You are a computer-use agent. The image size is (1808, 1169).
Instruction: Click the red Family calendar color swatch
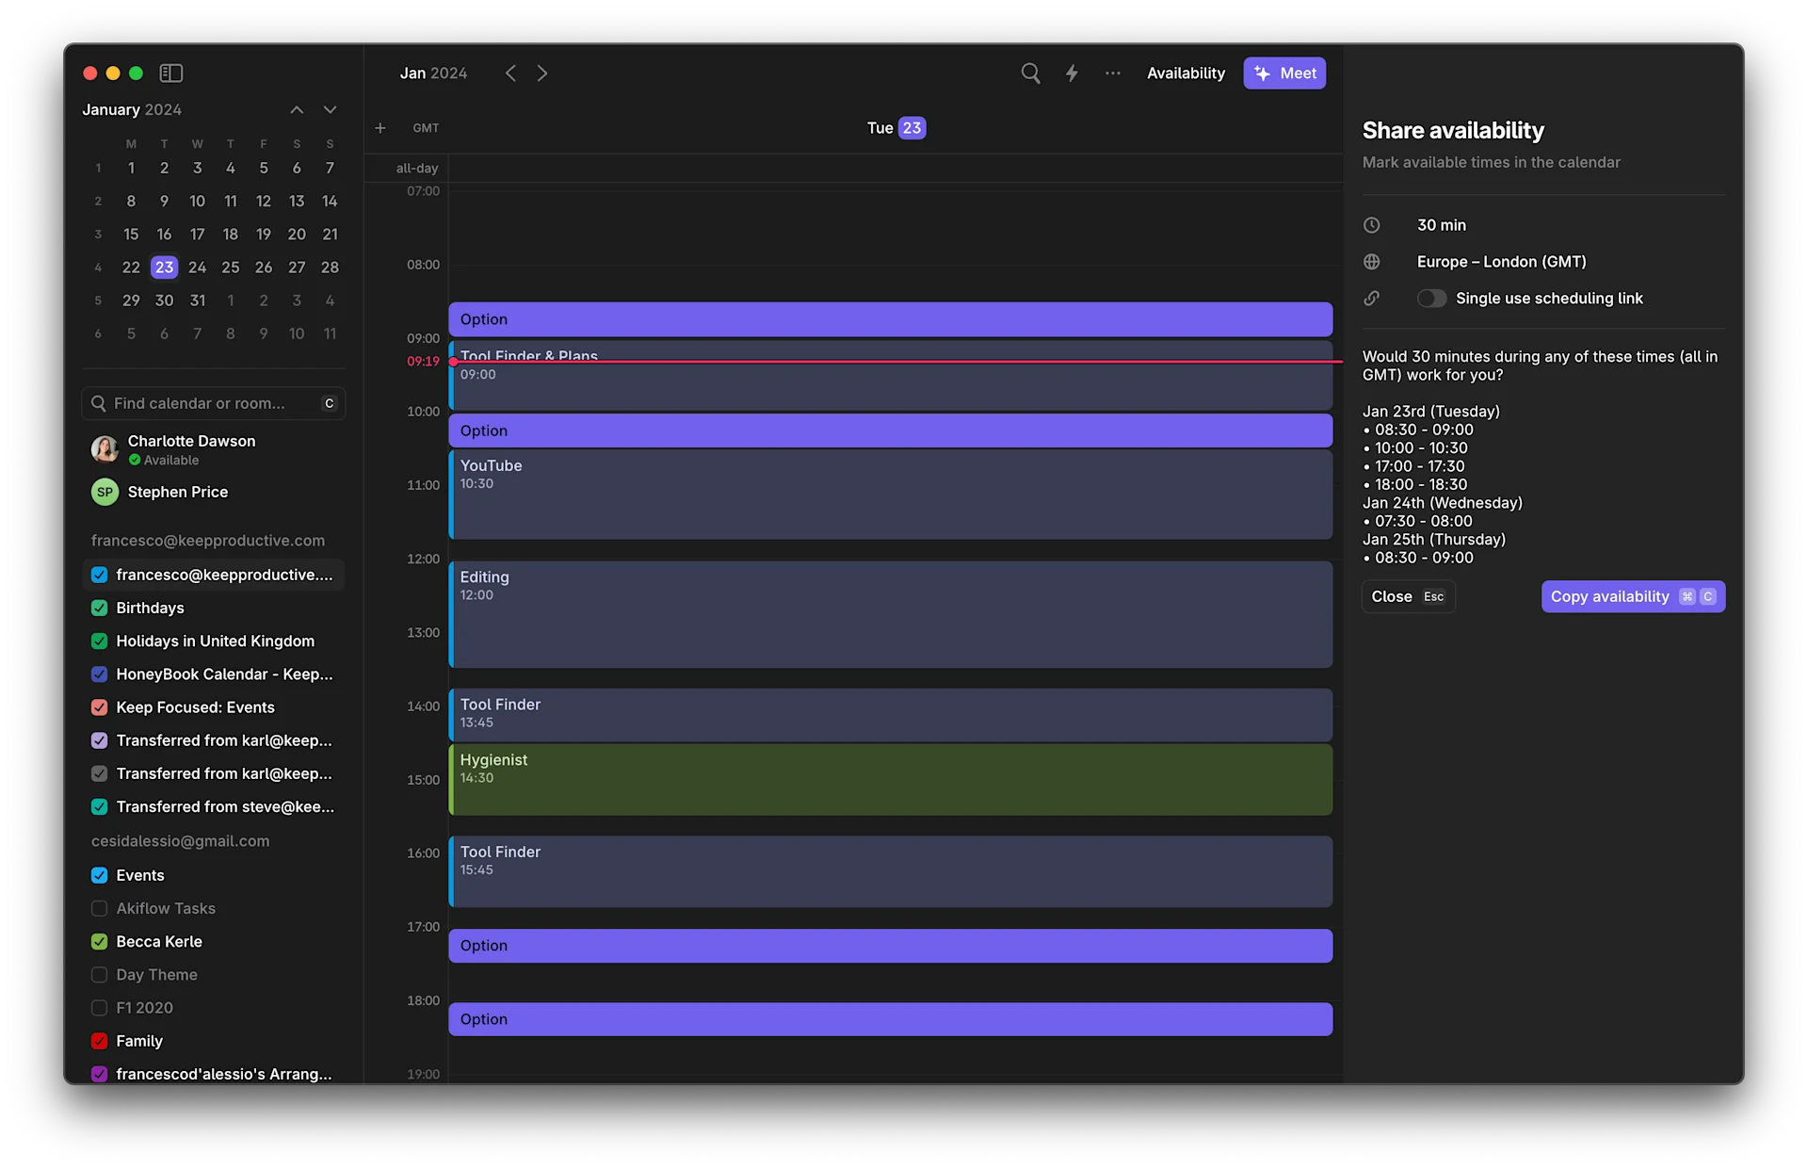coord(99,1041)
